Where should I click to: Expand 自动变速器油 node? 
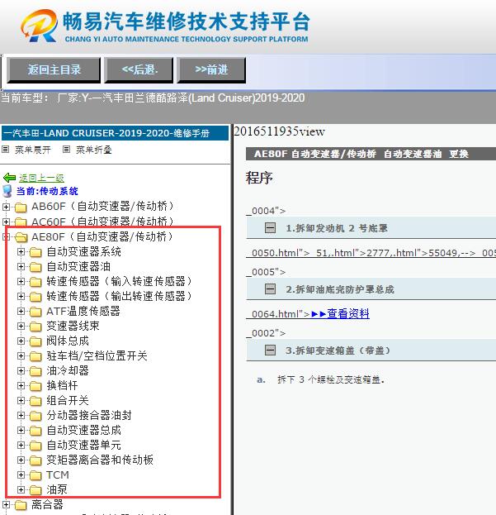tap(21, 266)
